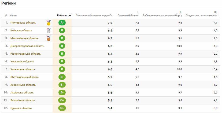
Task: Open Черкаська область link
Action: (22, 62)
